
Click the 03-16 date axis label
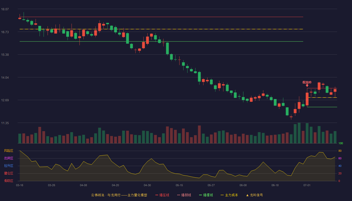point(20,185)
